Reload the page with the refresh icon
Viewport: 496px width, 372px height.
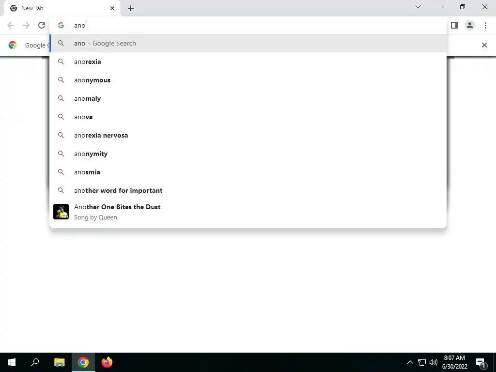click(42, 25)
